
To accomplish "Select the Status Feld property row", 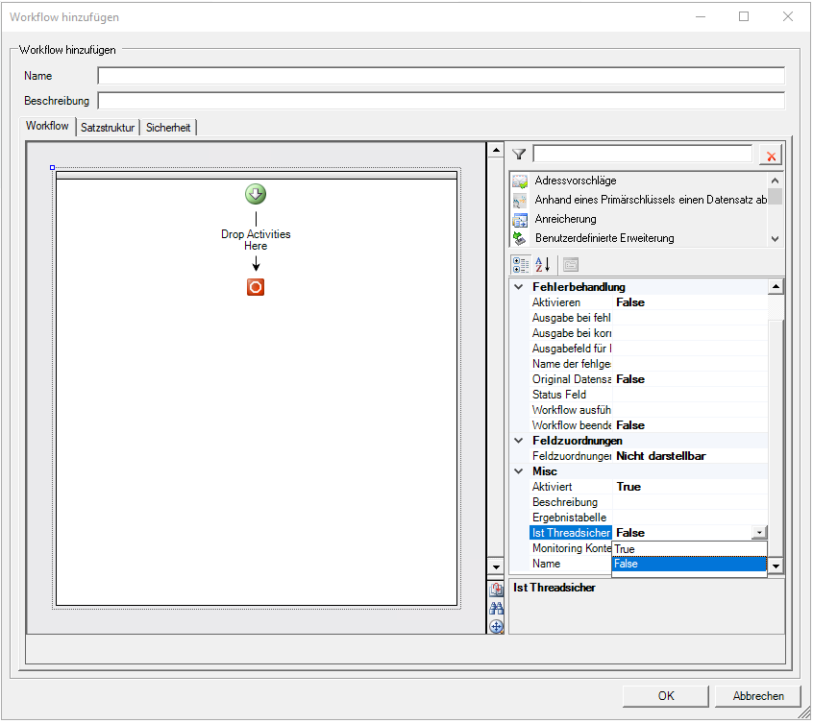I will tap(649, 395).
